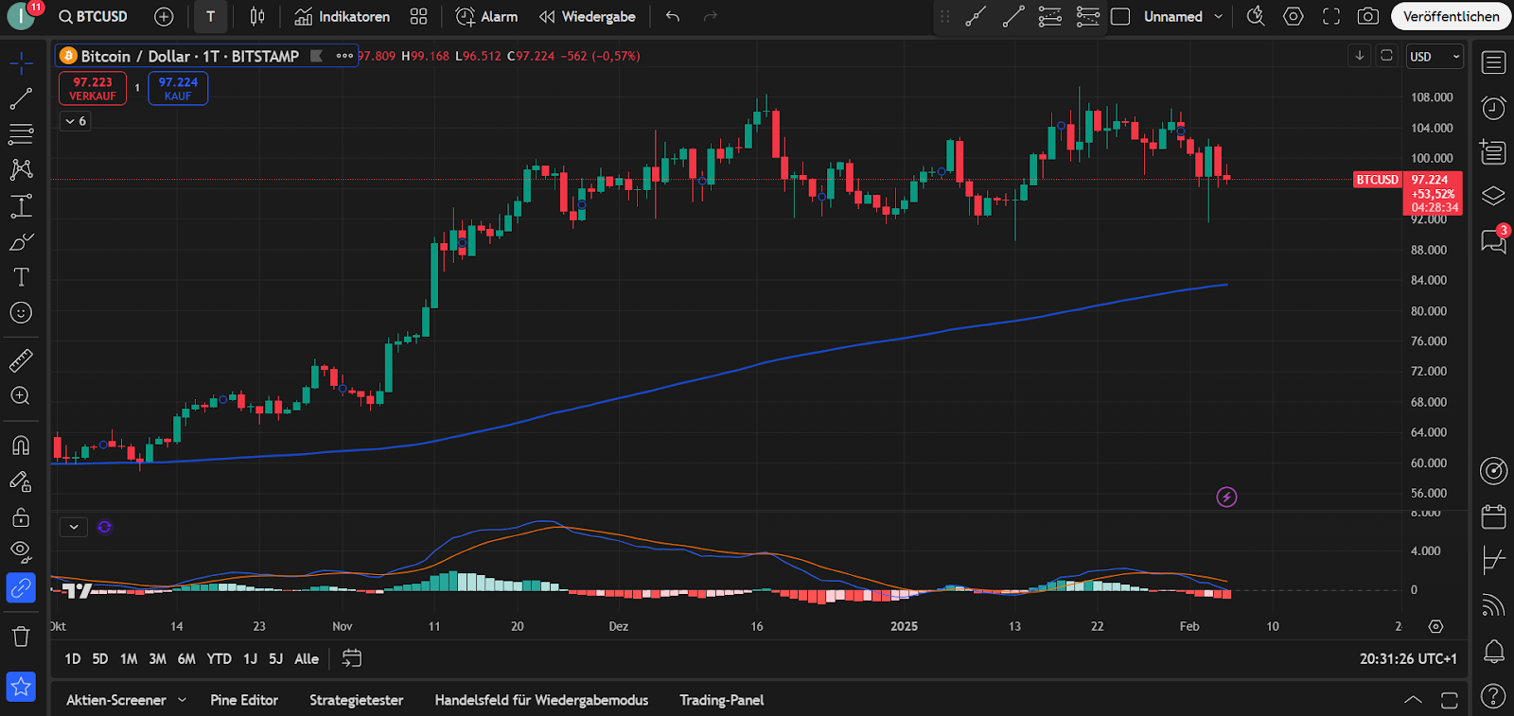Select the 6M range
The height and width of the screenshot is (716, 1514).
pyautogui.click(x=186, y=659)
